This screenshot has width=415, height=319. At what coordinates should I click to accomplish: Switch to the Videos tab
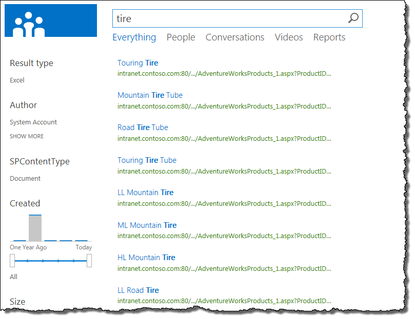pyautogui.click(x=288, y=37)
